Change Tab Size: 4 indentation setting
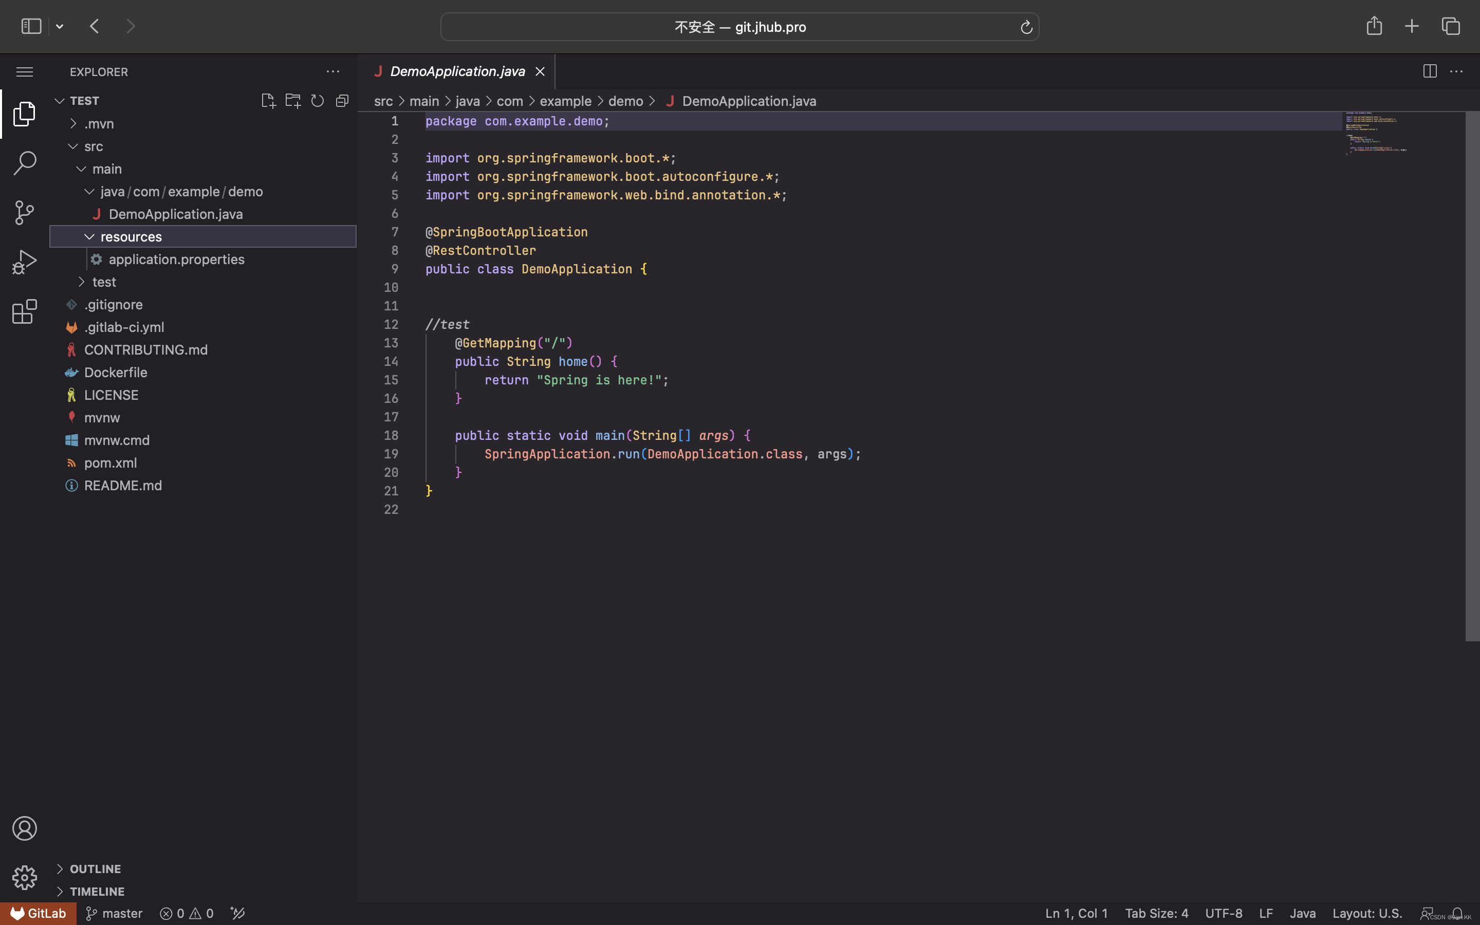Viewport: 1480px width, 925px height. pyautogui.click(x=1156, y=913)
